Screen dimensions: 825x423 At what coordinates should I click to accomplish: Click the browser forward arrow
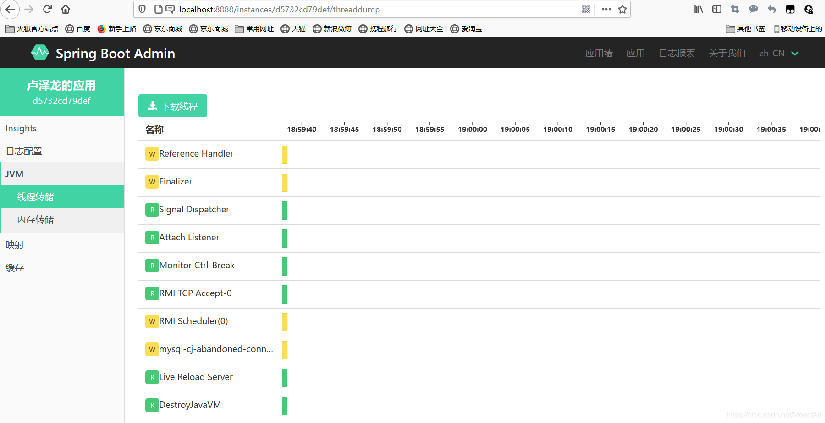point(29,9)
